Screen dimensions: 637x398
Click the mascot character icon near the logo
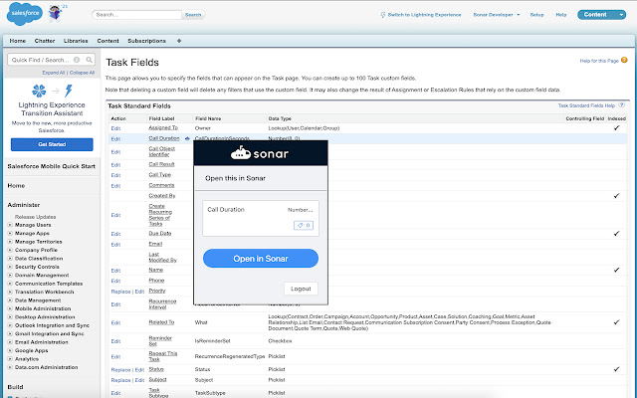coord(56,13)
